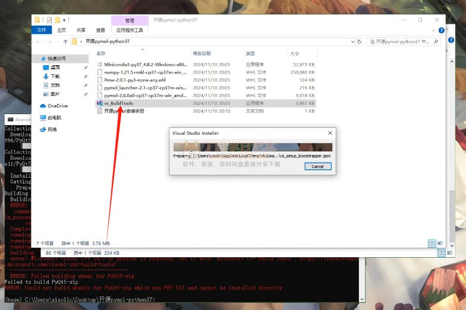This screenshot has width=466, height=310.
Task: Select the vs_BuildTools application icon
Action: [100, 103]
